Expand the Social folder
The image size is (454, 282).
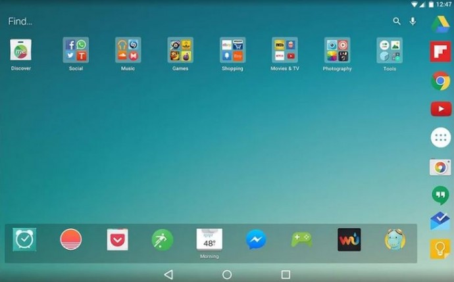(76, 50)
